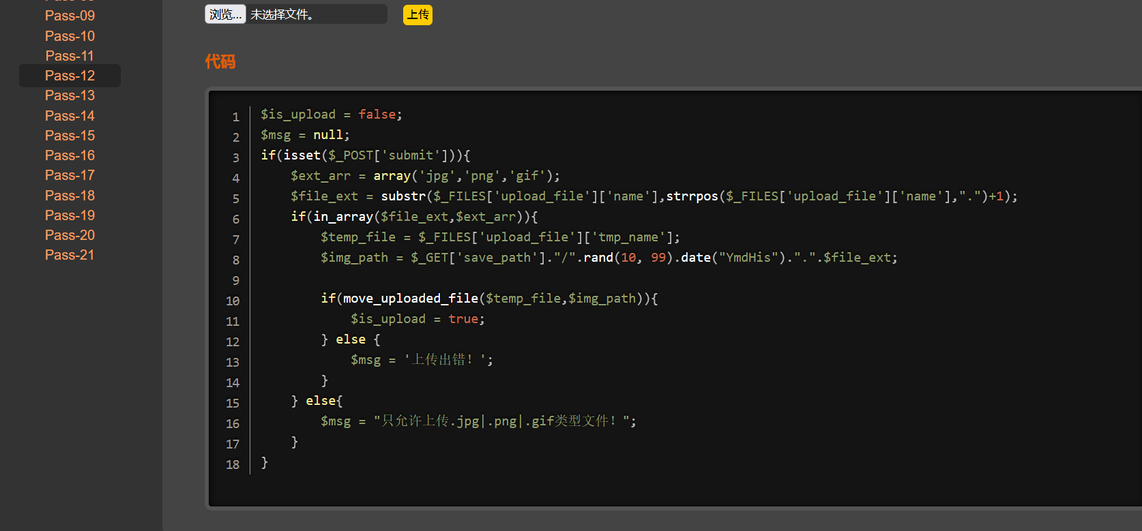
Task: Go to Pass-20 level
Action: point(70,235)
